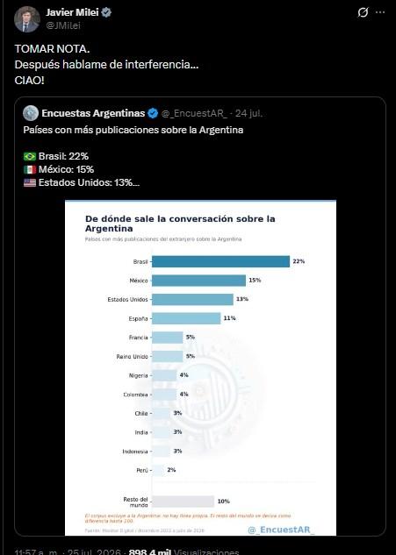Screen dimensions: 396x555
Task: Open the @_EncuestAR_ handle in quoted post
Action: point(194,113)
